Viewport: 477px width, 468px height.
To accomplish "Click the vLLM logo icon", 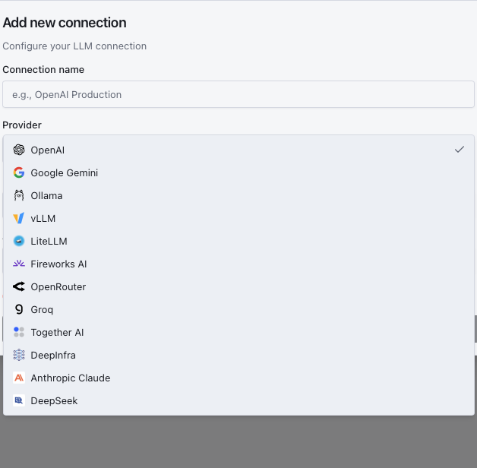I will (x=19, y=218).
